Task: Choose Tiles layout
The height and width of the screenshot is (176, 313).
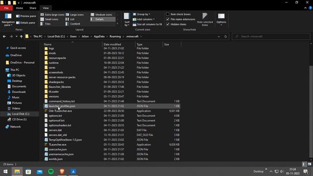Action: point(45,24)
